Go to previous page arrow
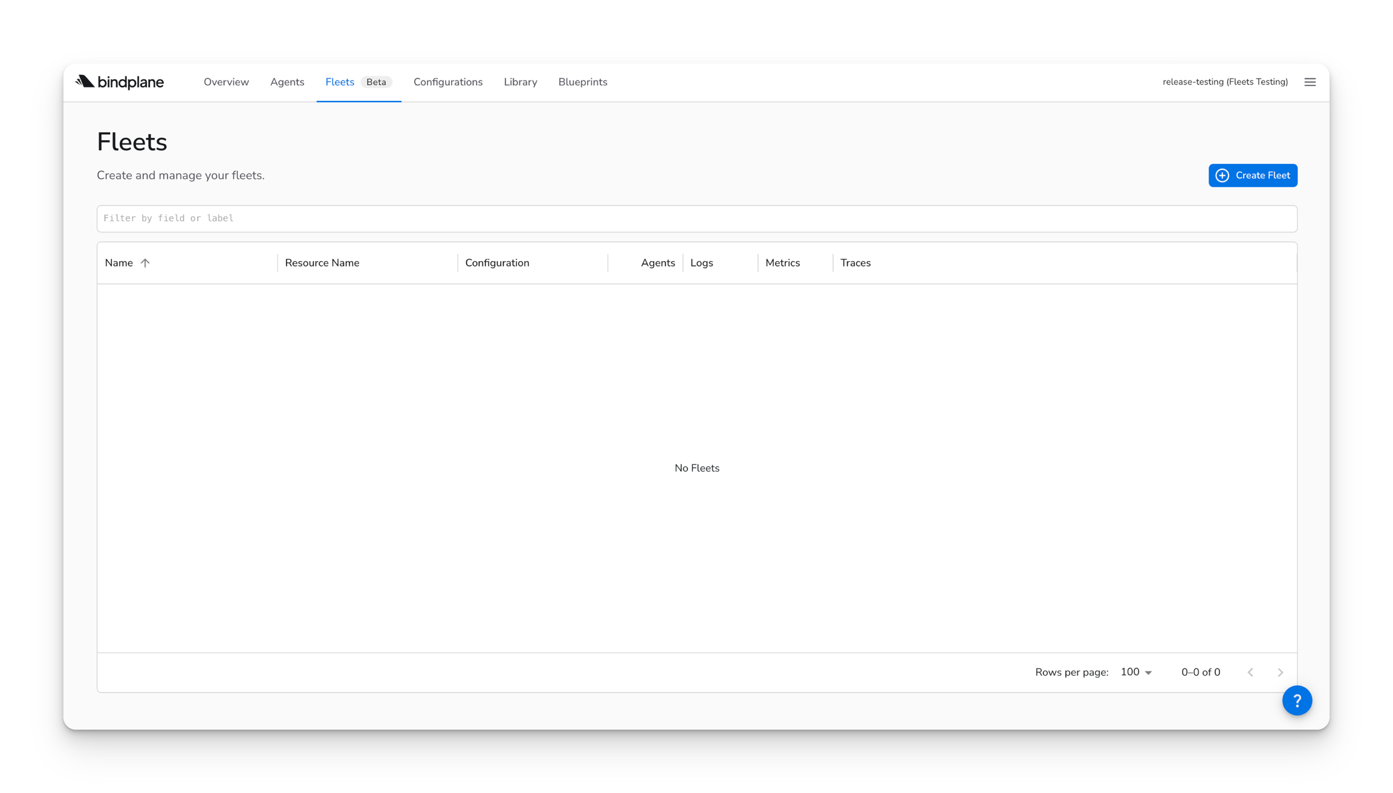The width and height of the screenshot is (1393, 793). 1250,672
